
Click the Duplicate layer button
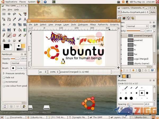140,70
